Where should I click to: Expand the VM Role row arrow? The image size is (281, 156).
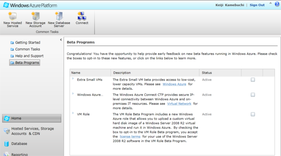tap(73, 113)
